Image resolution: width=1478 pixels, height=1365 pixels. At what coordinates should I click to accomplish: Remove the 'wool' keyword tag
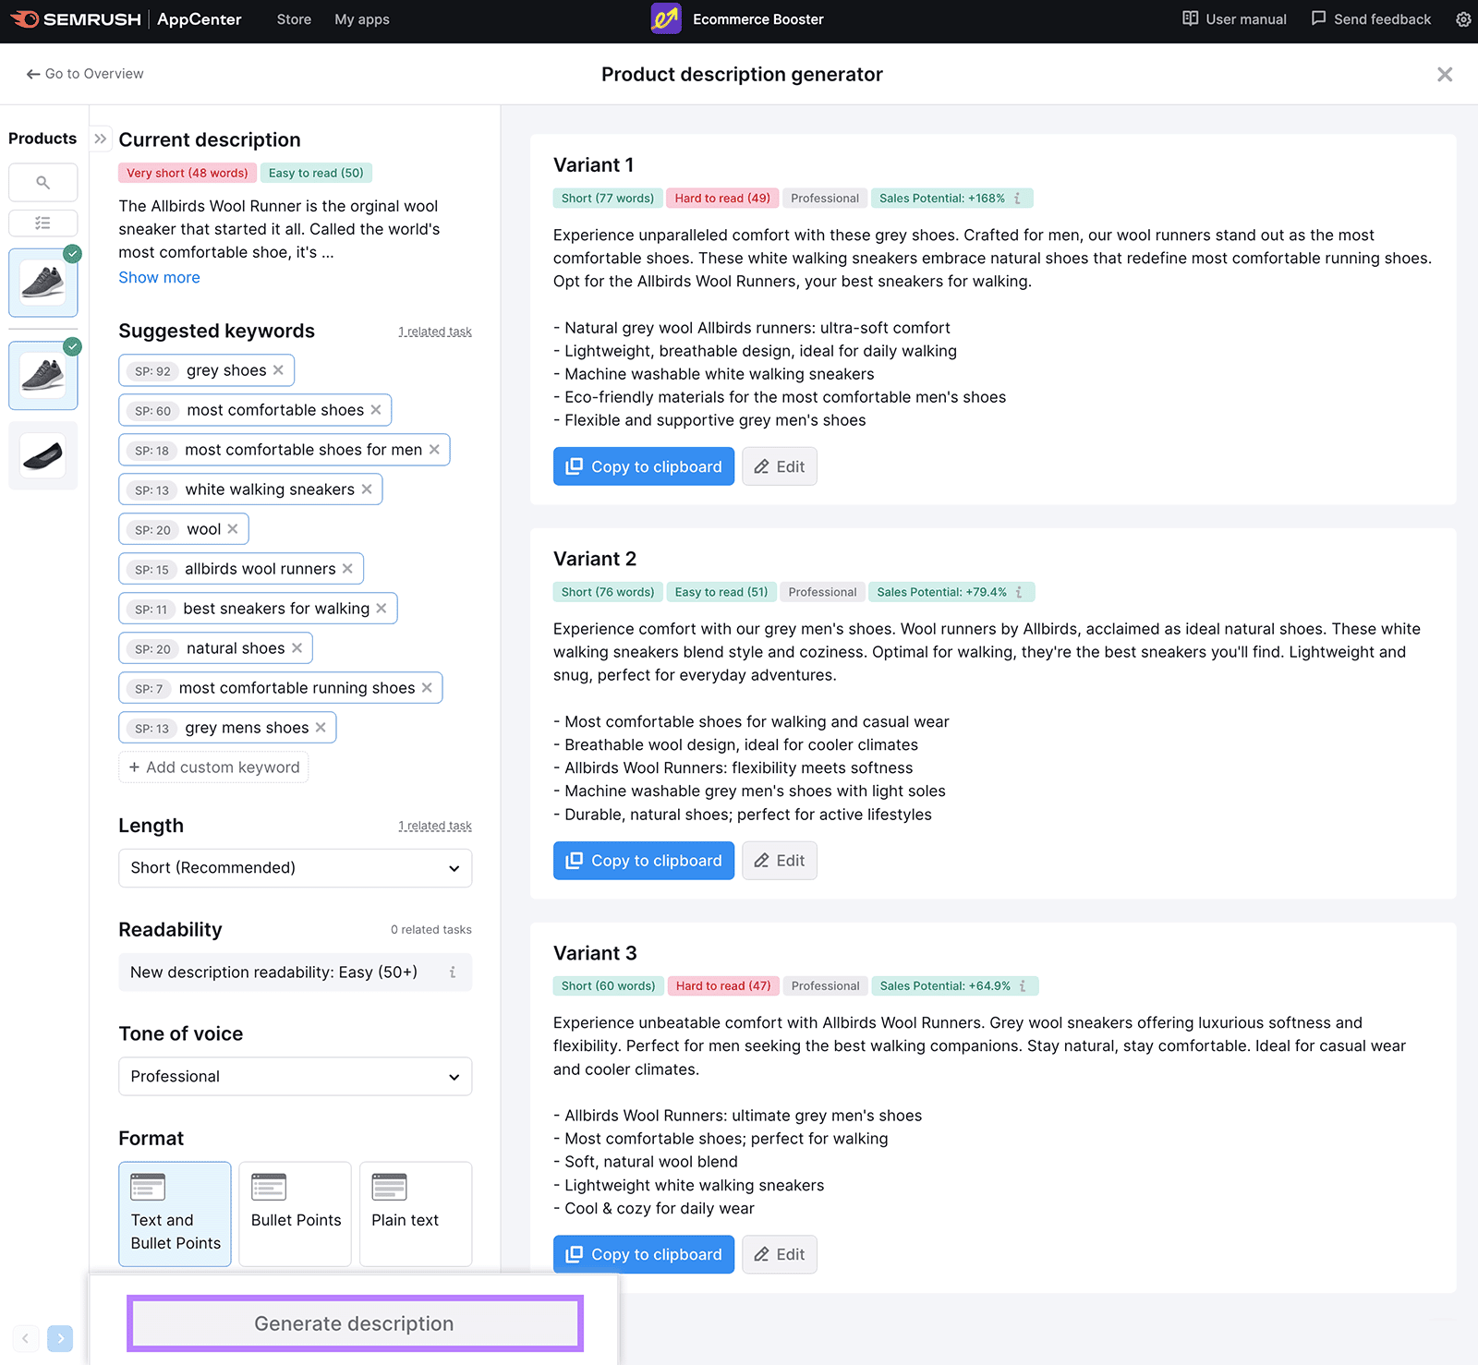pyautogui.click(x=233, y=529)
